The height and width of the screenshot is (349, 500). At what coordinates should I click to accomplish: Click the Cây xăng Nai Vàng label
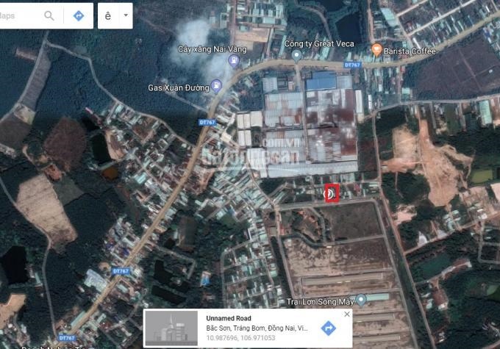(x=212, y=49)
